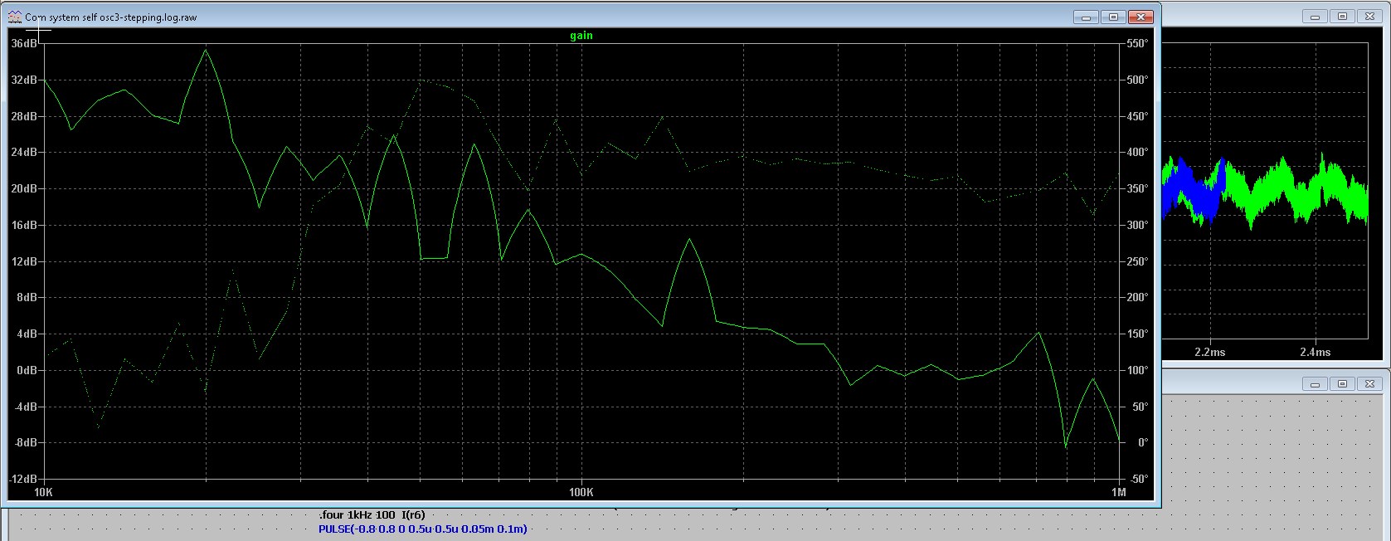The height and width of the screenshot is (541, 1391).
Task: Click the 32dB label on gain axis
Action: [24, 80]
